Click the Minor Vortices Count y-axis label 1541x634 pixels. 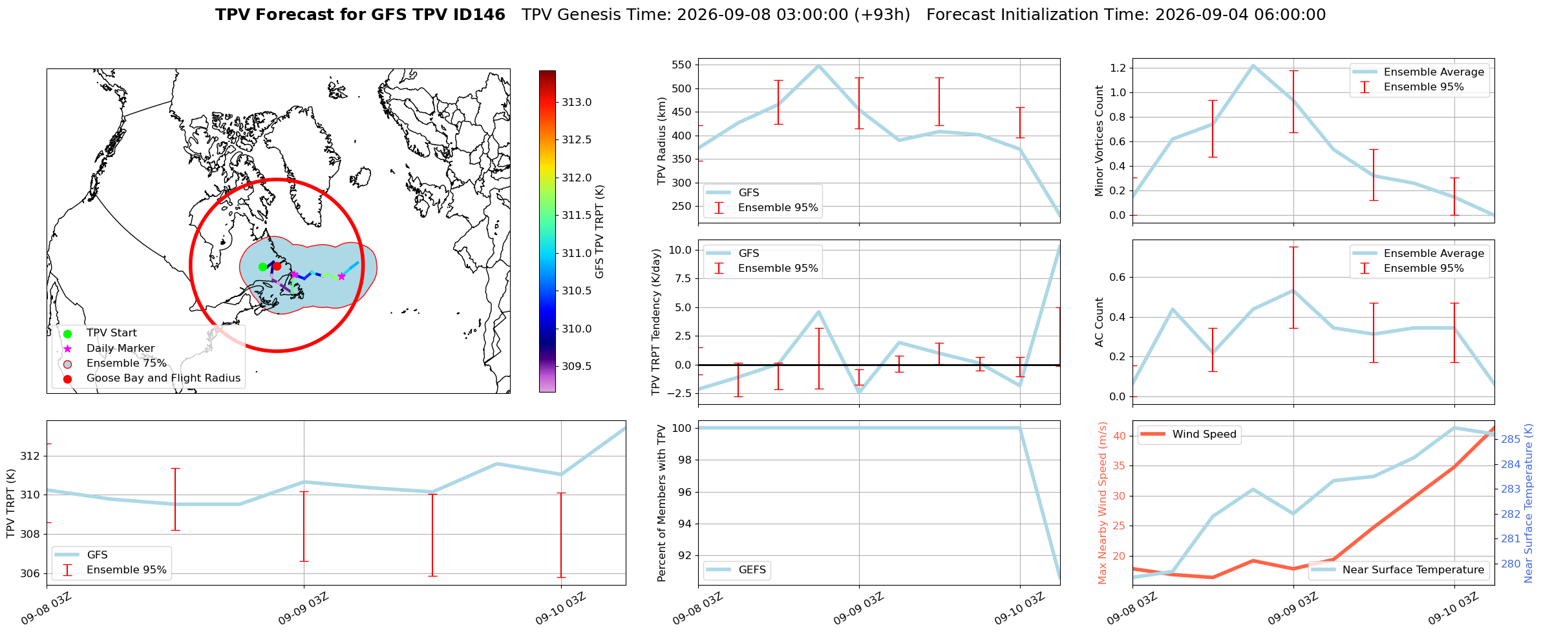click(1100, 141)
